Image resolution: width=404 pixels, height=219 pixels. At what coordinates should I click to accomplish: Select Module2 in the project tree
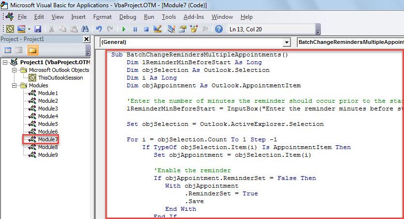tap(48, 101)
